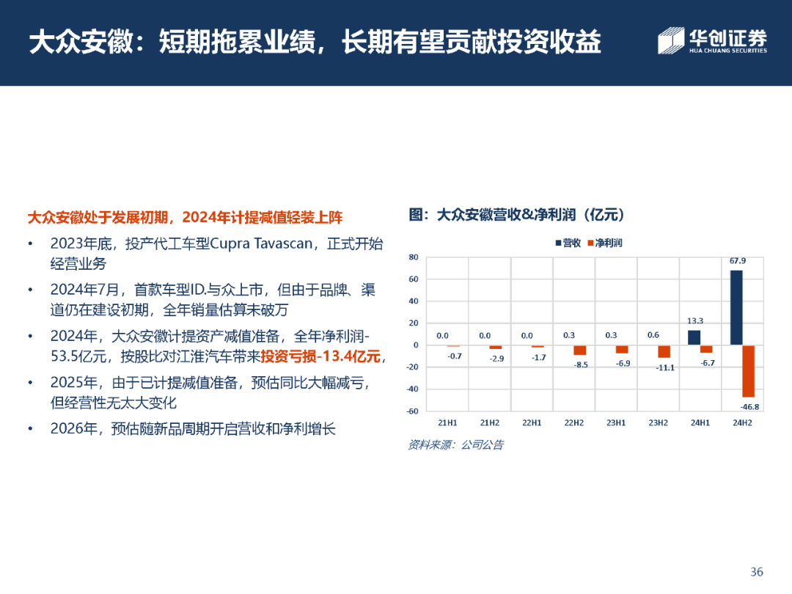
Task: Select the 13.3 revenue bar for 24H1
Action: tap(694, 337)
